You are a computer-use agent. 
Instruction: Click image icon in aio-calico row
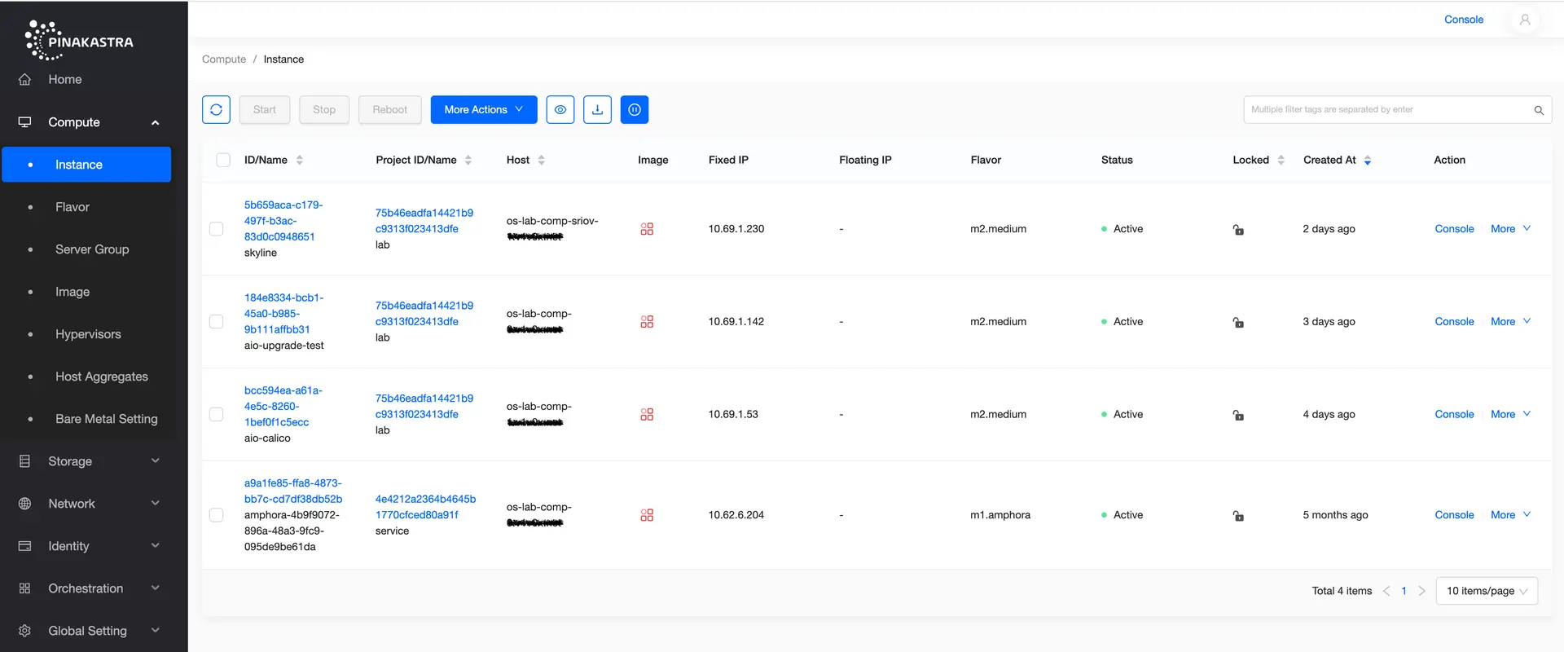[647, 415]
